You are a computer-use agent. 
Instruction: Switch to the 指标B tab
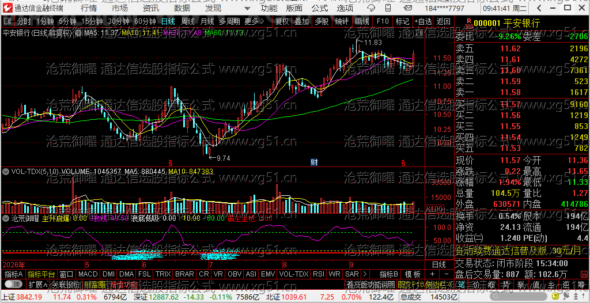coord(389,274)
